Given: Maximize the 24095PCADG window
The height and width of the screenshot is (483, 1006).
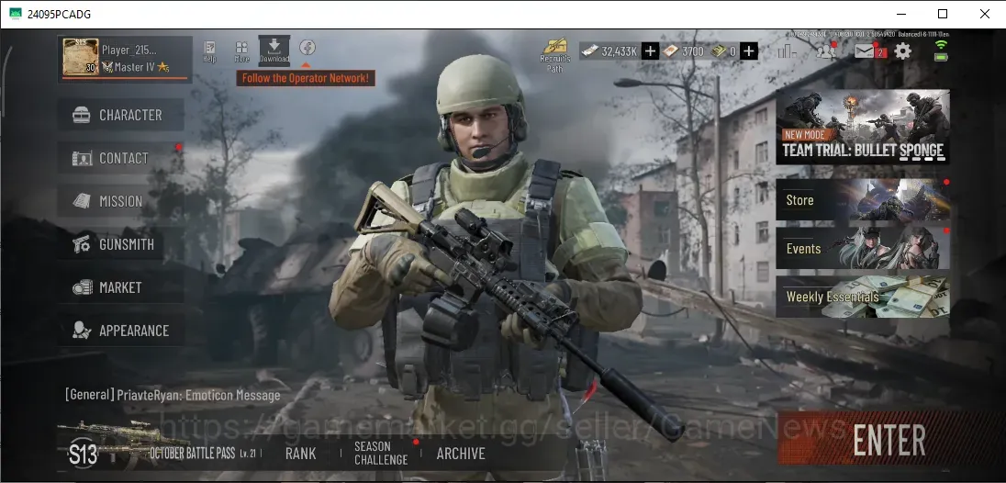Looking at the screenshot, I should pos(943,14).
